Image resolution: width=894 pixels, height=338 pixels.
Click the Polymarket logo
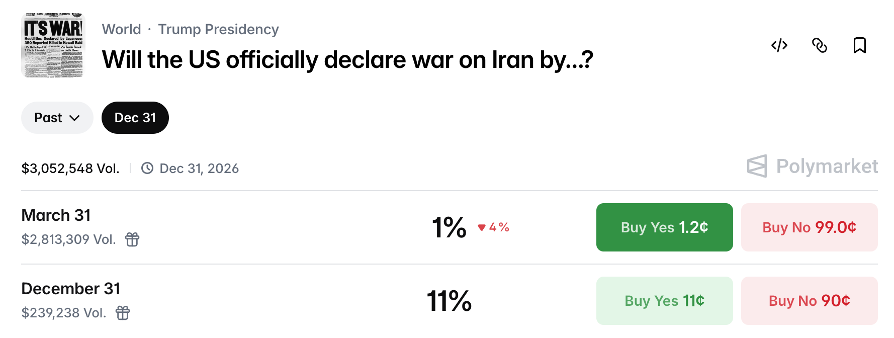point(812,166)
